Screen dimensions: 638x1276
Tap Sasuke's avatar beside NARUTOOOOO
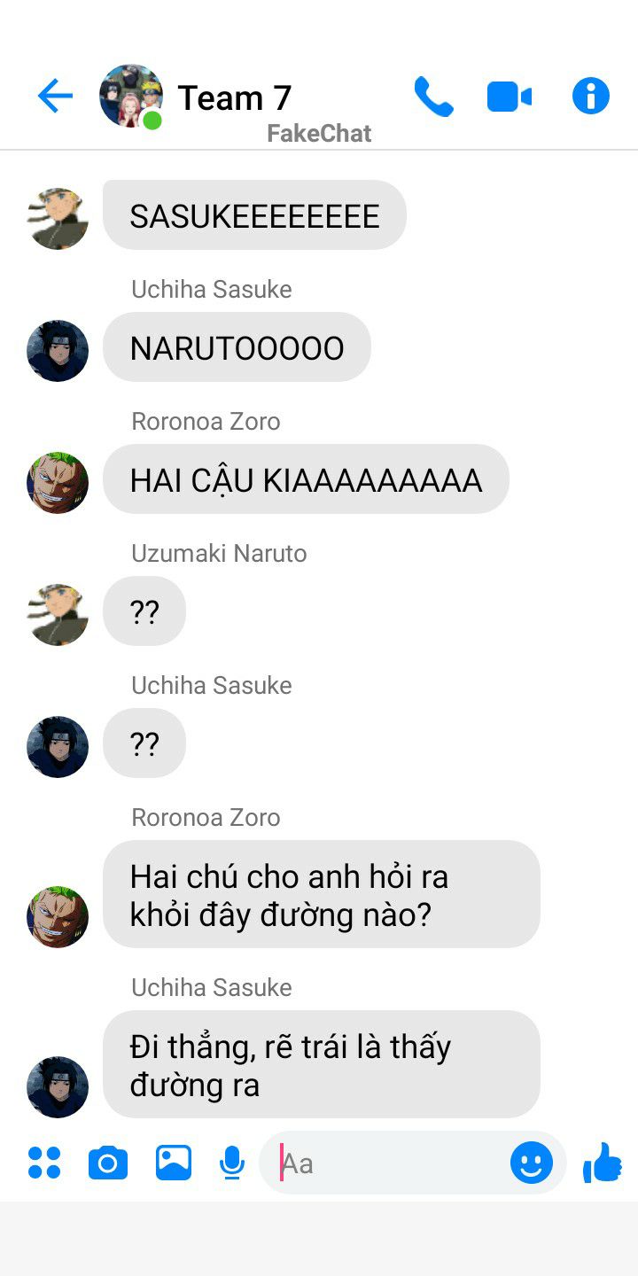(x=58, y=351)
